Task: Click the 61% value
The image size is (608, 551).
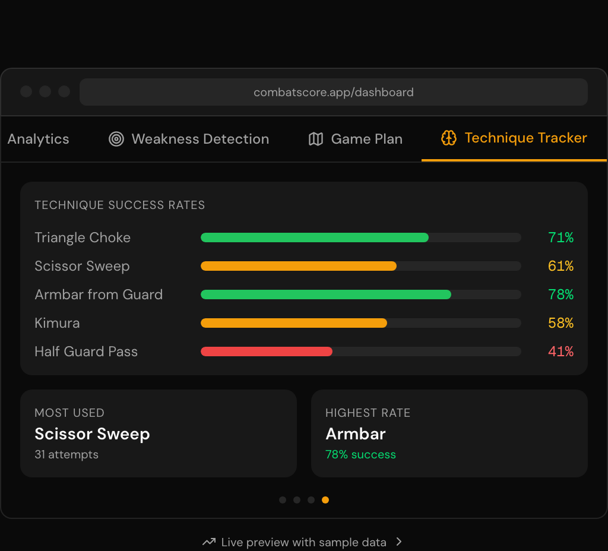Action: click(x=560, y=266)
